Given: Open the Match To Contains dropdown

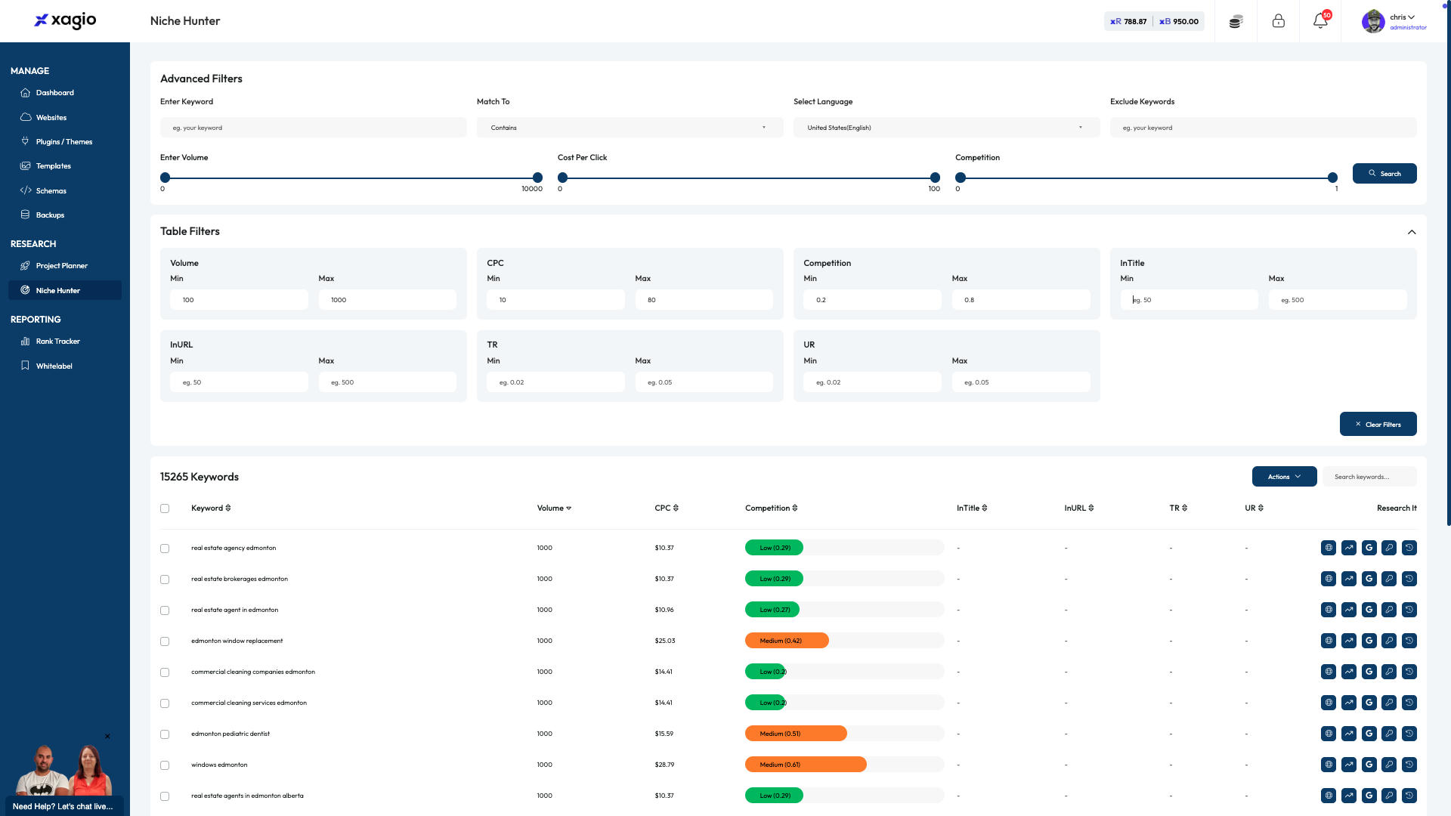Looking at the screenshot, I should pyautogui.click(x=630, y=128).
